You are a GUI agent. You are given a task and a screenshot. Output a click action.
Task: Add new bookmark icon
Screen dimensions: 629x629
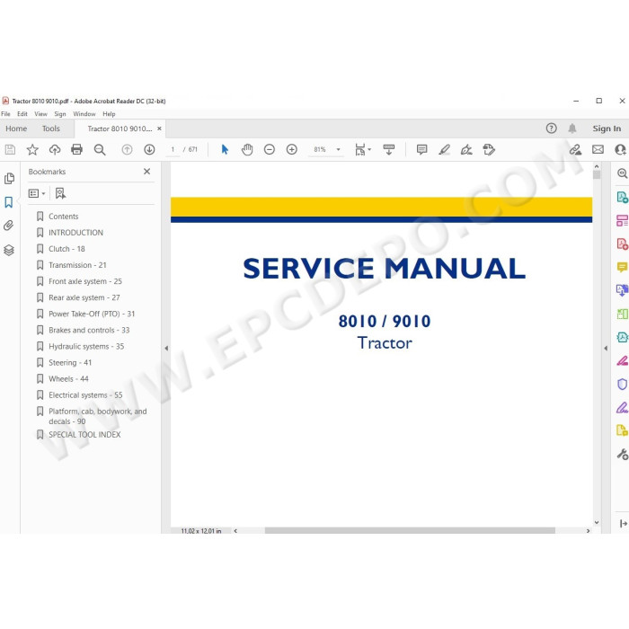[60, 193]
